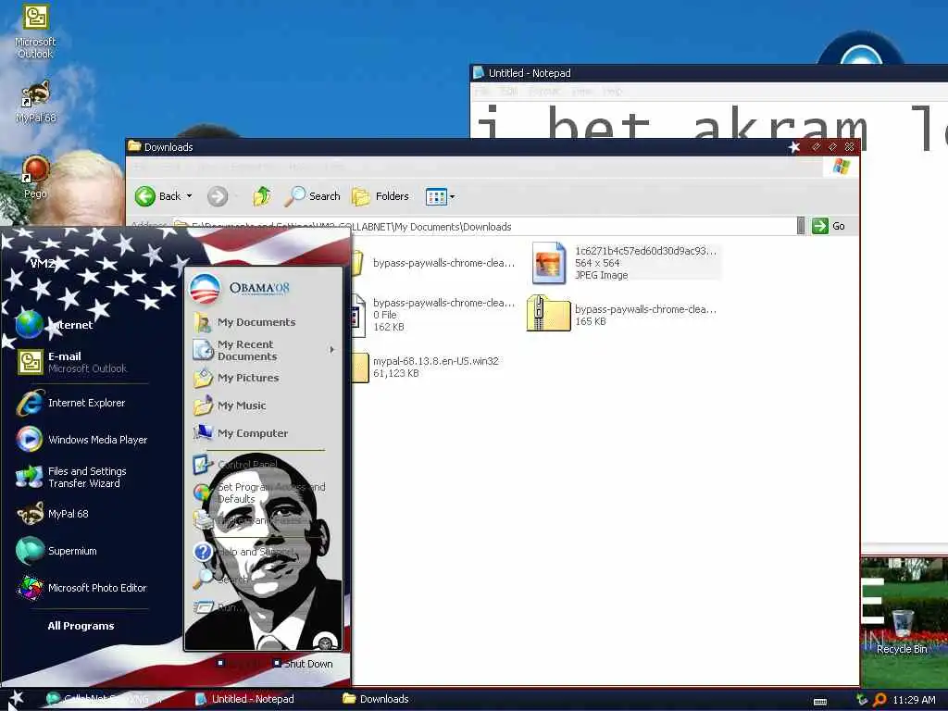Screen dimensions: 948x711
Task: Select the bypass-paywalls-chrome-clea folder in first row
Action: (434, 263)
